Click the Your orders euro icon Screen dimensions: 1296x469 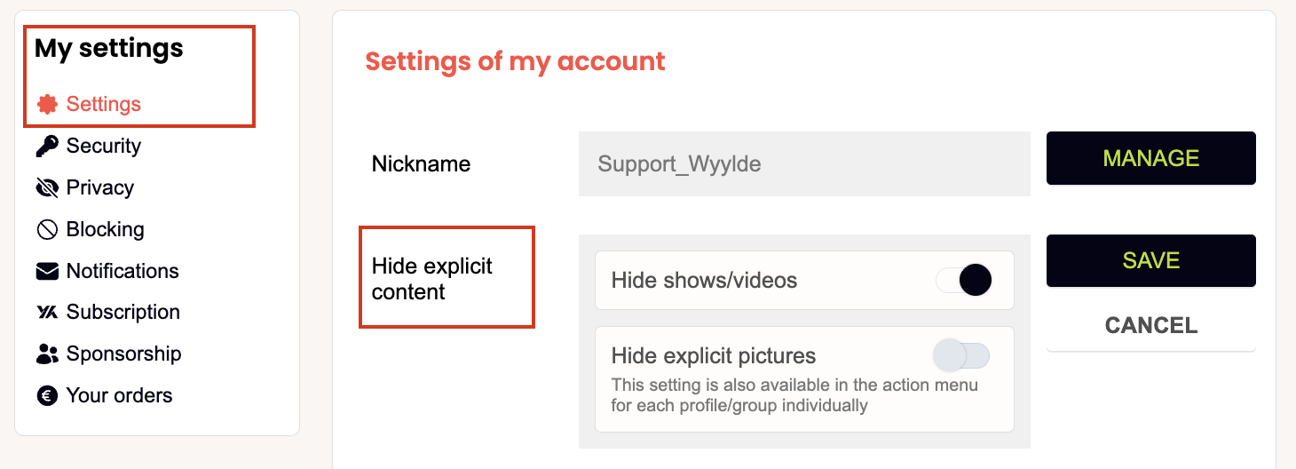tap(47, 395)
